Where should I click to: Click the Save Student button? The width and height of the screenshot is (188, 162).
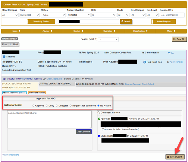pos(175,157)
